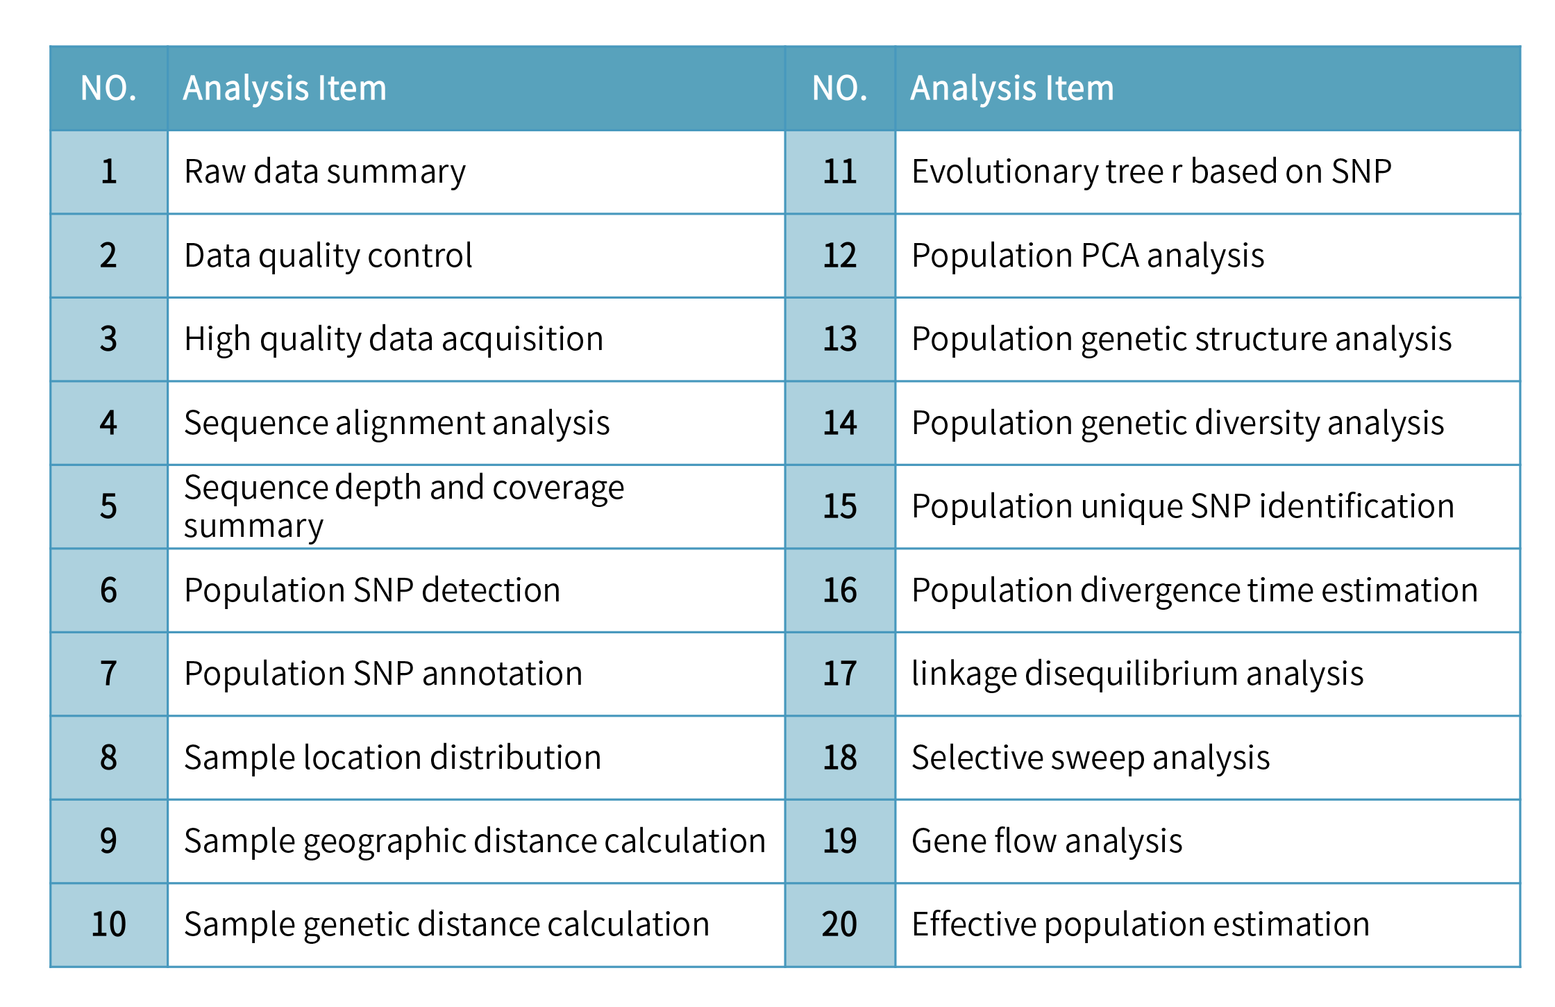Select "Sample location distribution" item
The height and width of the screenshot is (1007, 1555).
point(392,758)
